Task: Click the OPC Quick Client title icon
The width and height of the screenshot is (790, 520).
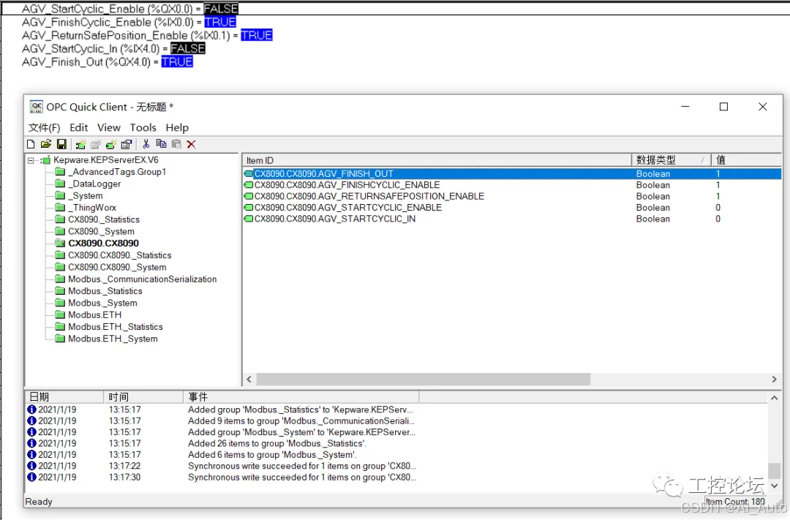Action: (37, 107)
